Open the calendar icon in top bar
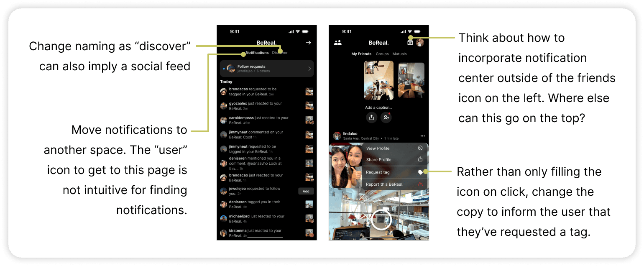The width and height of the screenshot is (644, 266). pos(410,43)
